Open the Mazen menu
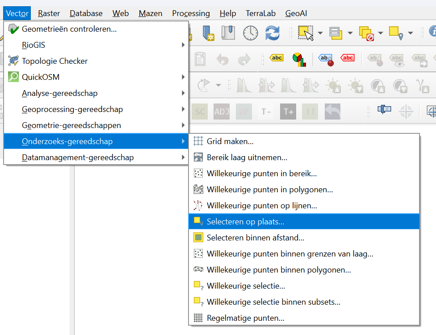Screen dimensions: 436x335 (x=151, y=13)
